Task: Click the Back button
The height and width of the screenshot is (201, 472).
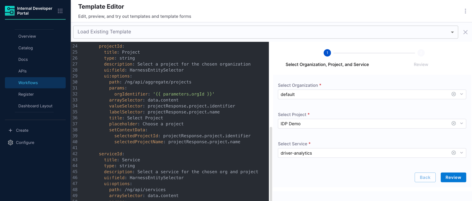Action: 425,177
